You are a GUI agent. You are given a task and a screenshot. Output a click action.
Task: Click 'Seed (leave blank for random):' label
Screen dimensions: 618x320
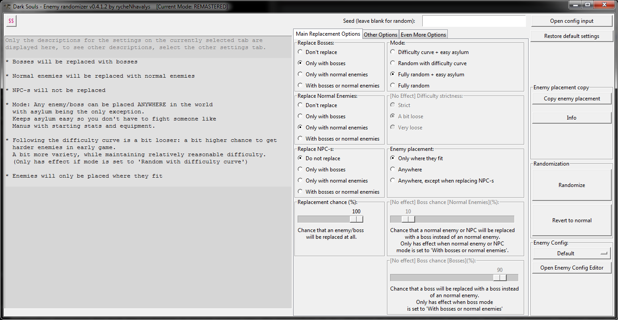(379, 21)
